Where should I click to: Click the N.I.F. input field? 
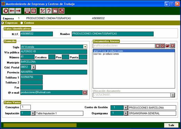click(x=37, y=34)
